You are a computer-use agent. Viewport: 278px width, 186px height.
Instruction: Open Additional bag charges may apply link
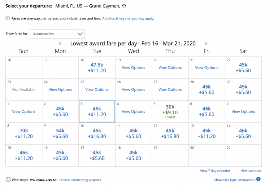tap(128, 18)
